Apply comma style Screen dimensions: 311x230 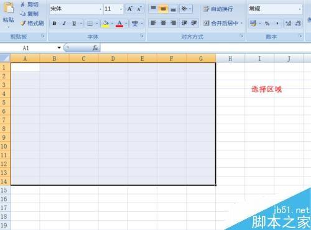coord(277,23)
